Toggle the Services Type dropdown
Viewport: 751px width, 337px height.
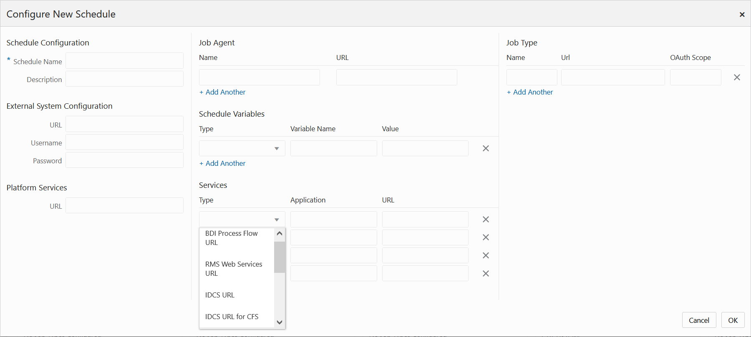pos(242,220)
